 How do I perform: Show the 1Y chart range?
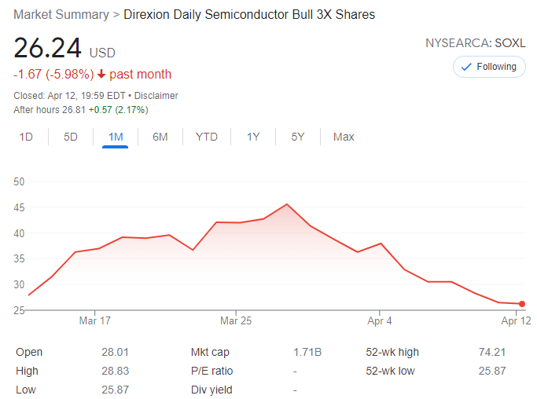[x=253, y=137]
